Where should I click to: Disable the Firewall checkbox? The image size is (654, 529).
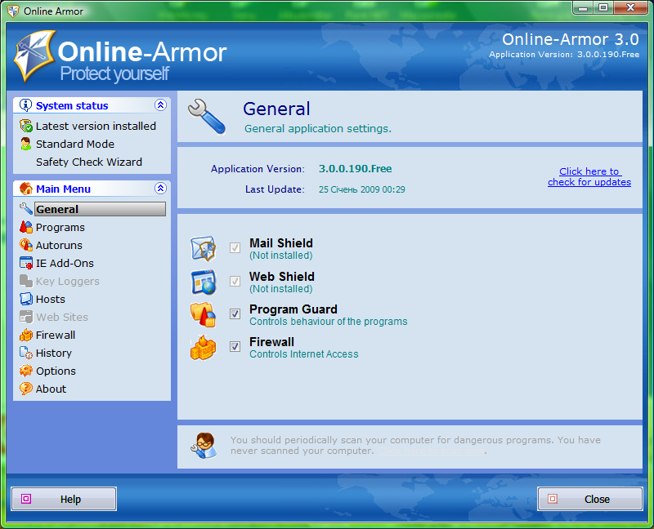[235, 346]
